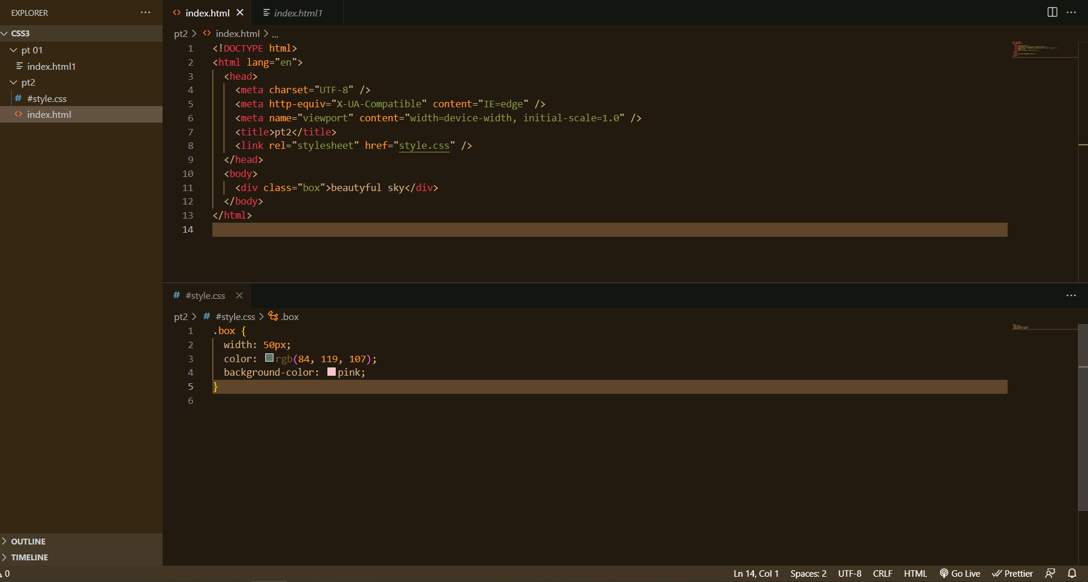Click the closing brace on CSS line 5
Viewport: 1088px width, 582px height.
(215, 386)
